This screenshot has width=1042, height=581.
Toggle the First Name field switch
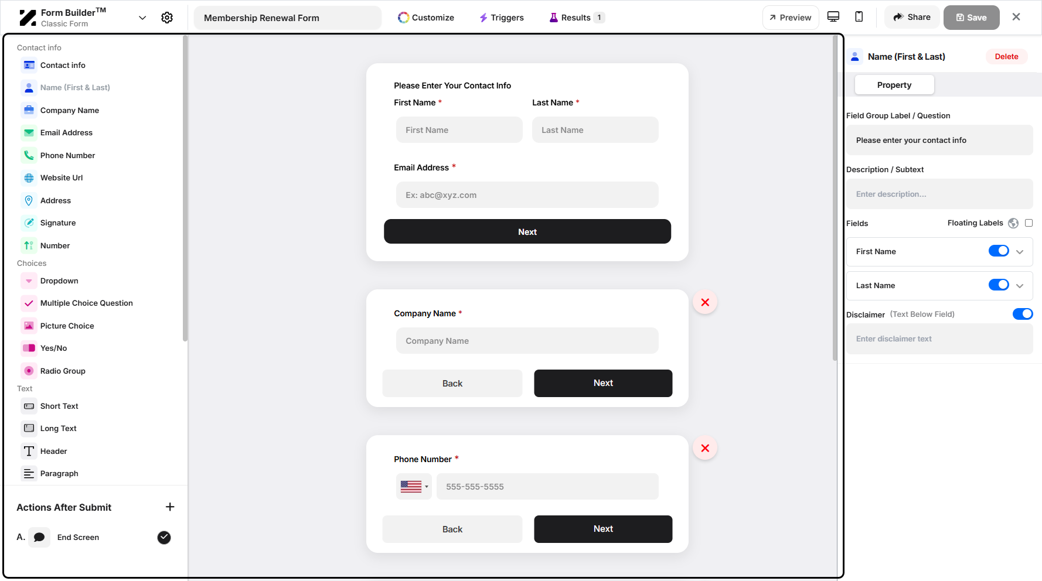pos(999,251)
